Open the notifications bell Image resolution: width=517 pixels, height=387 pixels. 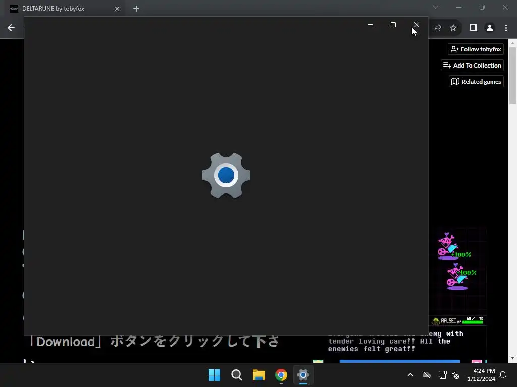[503, 375]
